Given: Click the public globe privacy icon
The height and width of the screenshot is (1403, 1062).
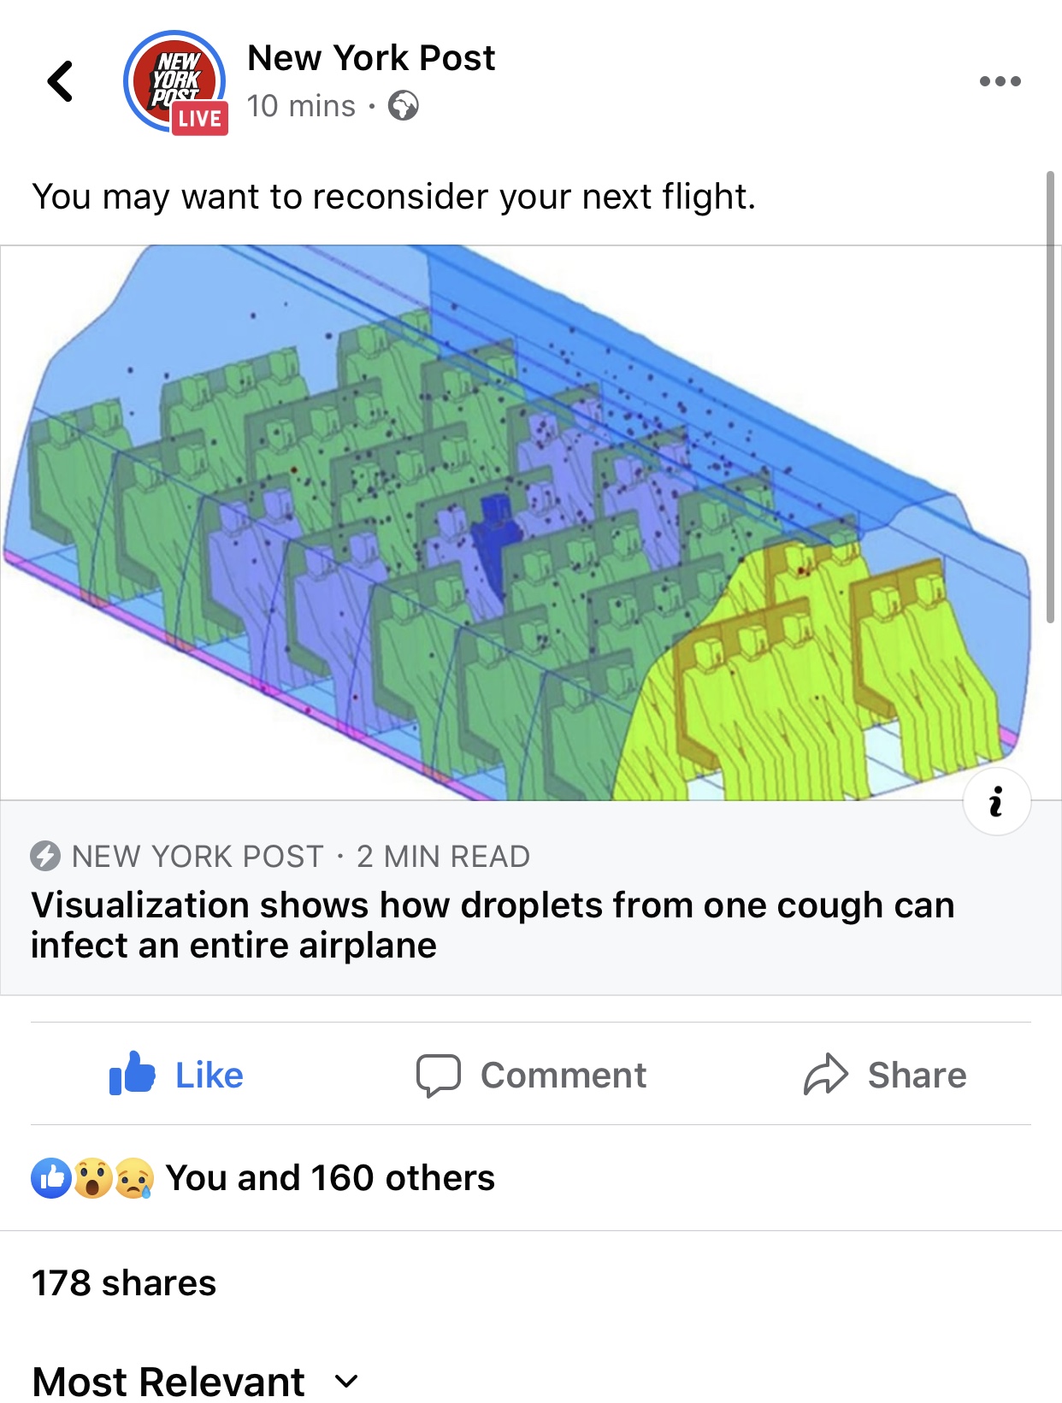Looking at the screenshot, I should pyautogui.click(x=403, y=107).
